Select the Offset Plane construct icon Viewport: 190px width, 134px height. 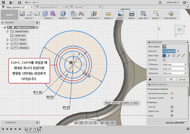tap(94, 13)
